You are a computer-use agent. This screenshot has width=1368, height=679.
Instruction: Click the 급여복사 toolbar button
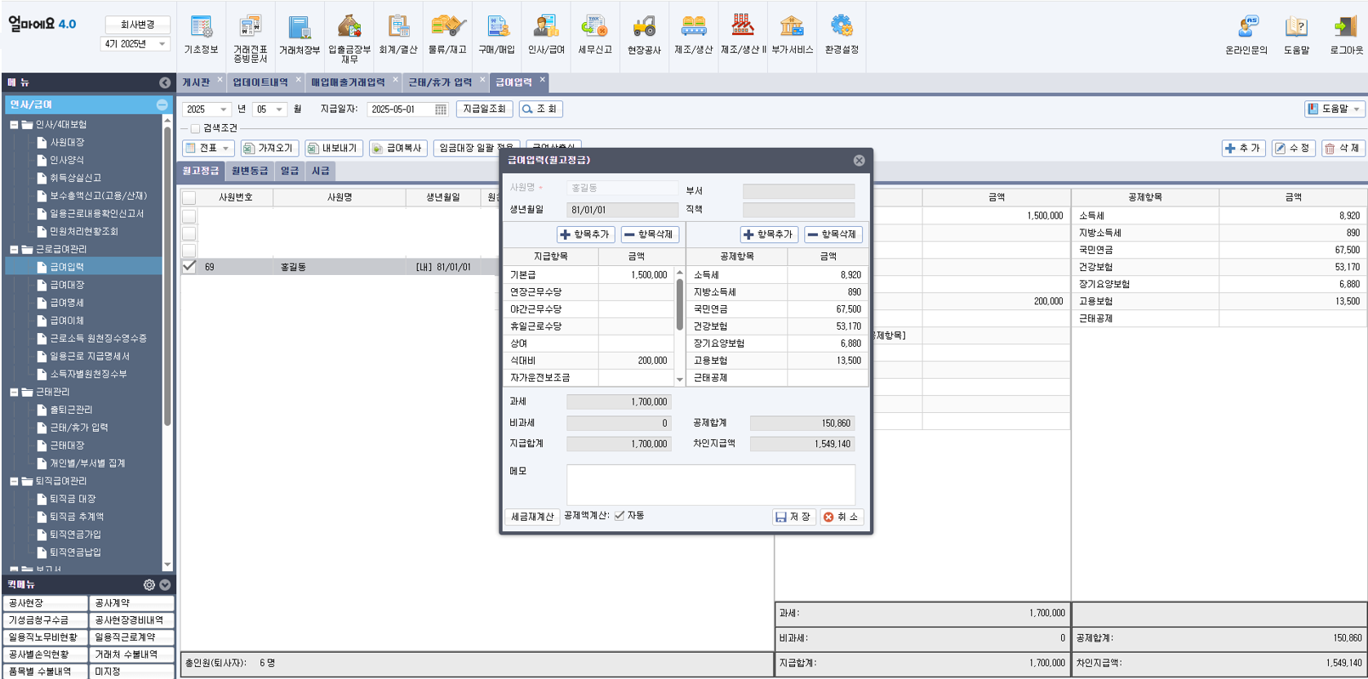[x=398, y=148]
